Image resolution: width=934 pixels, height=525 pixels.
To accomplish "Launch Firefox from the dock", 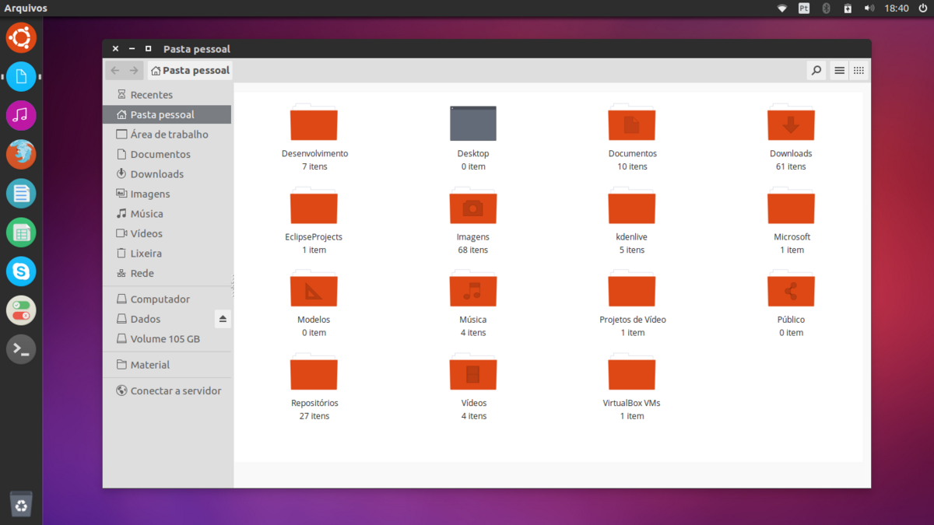I will [21, 154].
